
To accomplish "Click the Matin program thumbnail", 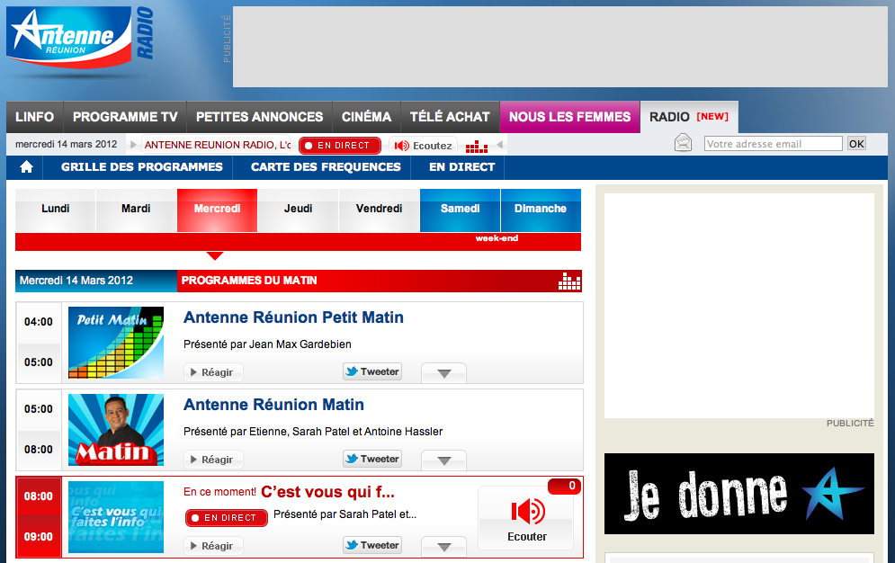I will 116,430.
